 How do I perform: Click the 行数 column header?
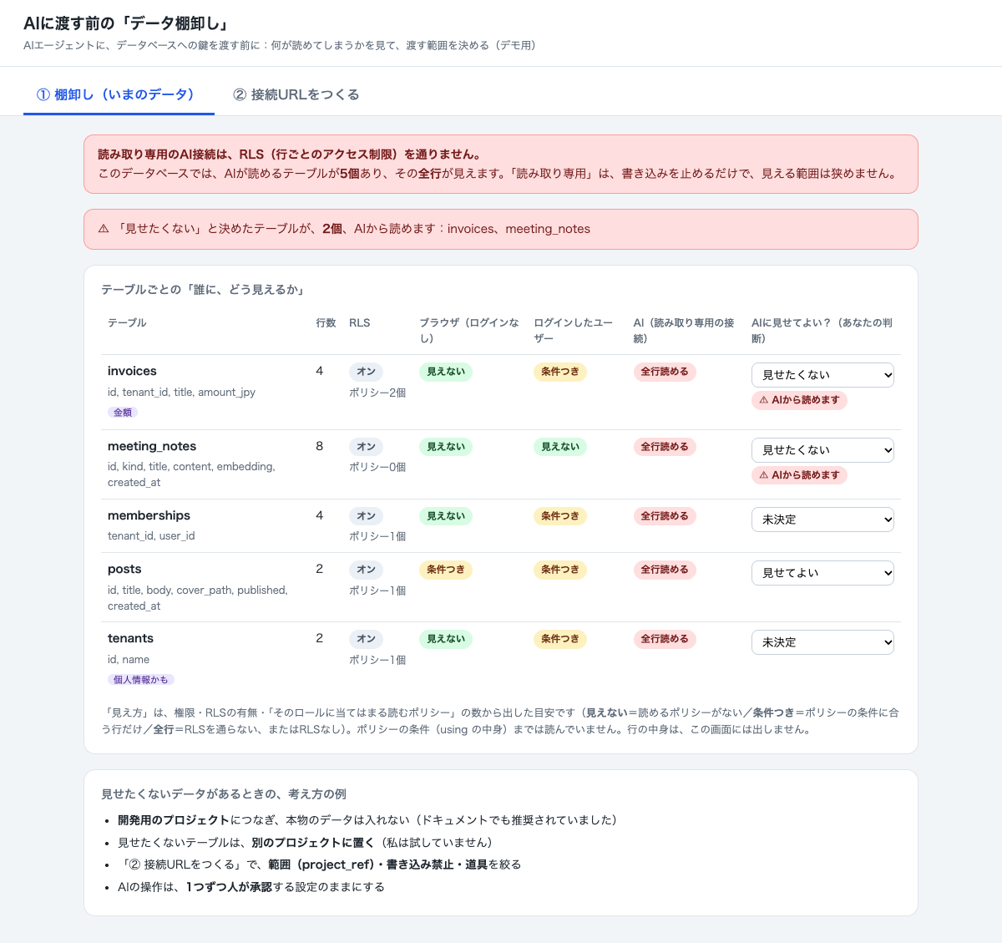click(326, 322)
